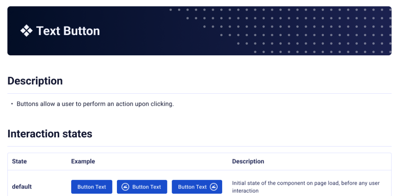The image size is (399, 196).
Task: Click the trailing image icon in last button
Action: coord(213,187)
